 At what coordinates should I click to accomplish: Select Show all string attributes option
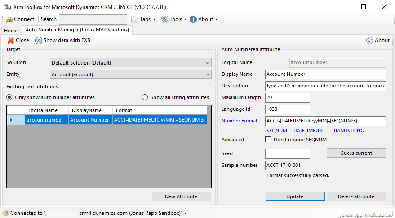tap(145, 97)
